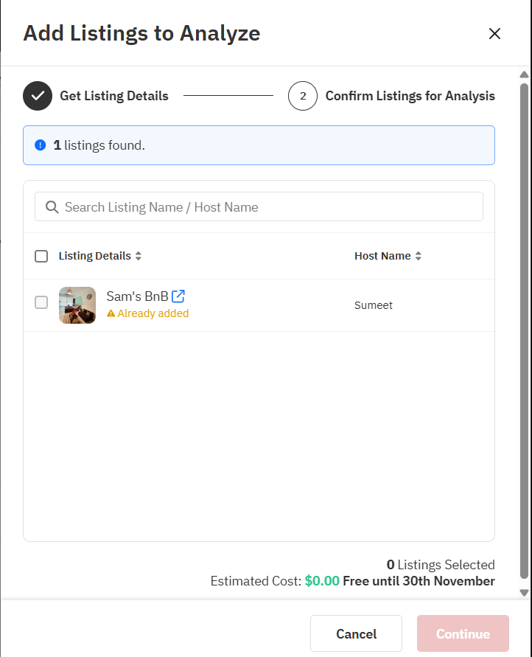This screenshot has height=657, width=532.
Task: Click the Already added warning icon
Action: [x=111, y=313]
